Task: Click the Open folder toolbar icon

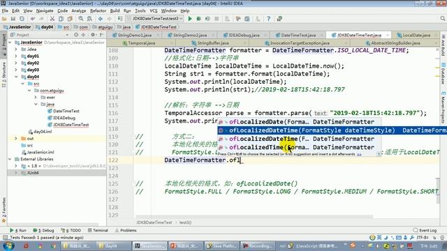Action: tap(4, 19)
